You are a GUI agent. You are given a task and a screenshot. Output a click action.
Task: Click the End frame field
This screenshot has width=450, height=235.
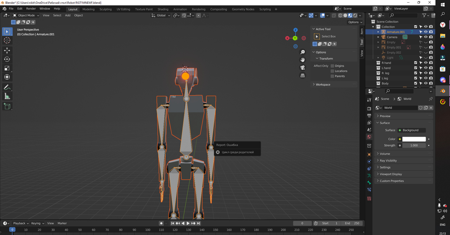pos(352,223)
